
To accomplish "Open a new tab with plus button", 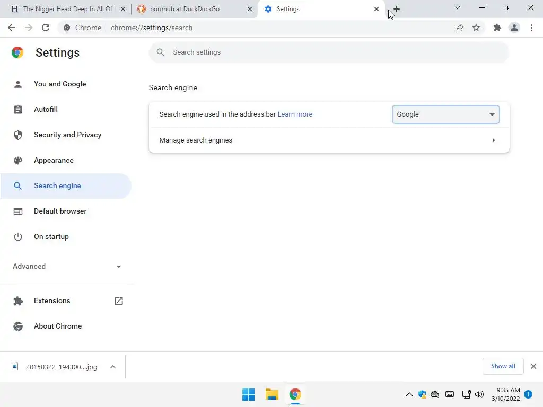I will point(397,9).
